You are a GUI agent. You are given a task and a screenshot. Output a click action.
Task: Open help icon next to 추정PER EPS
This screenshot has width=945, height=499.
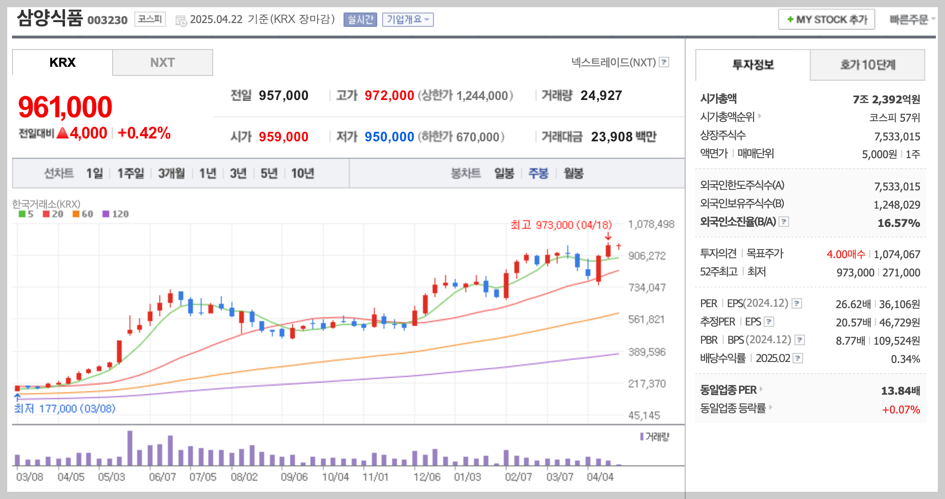(769, 322)
